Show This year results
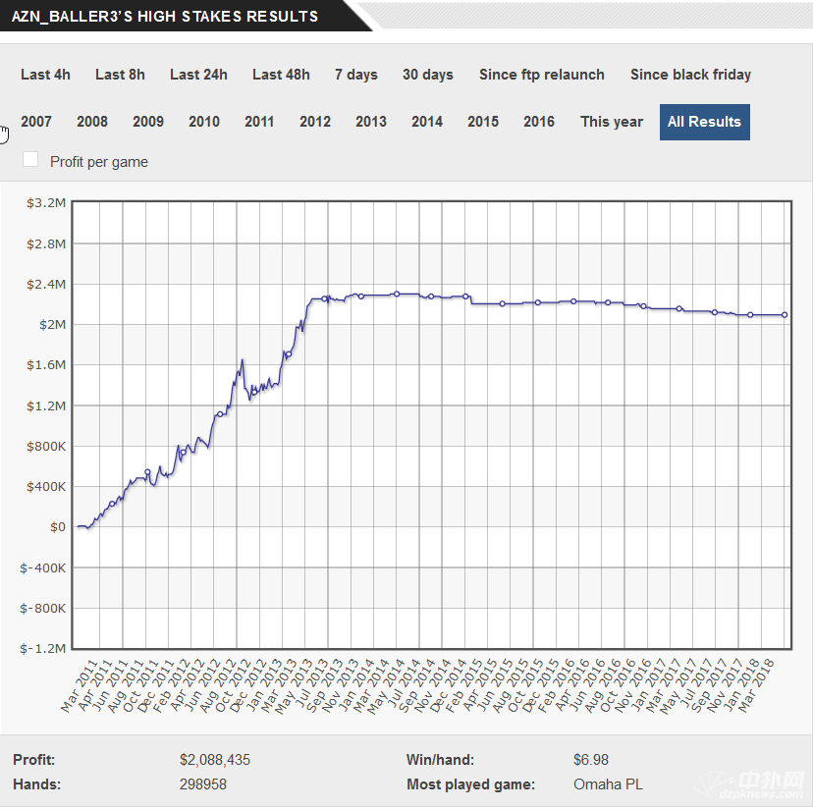The width and height of the screenshot is (813, 810). pyautogui.click(x=612, y=122)
